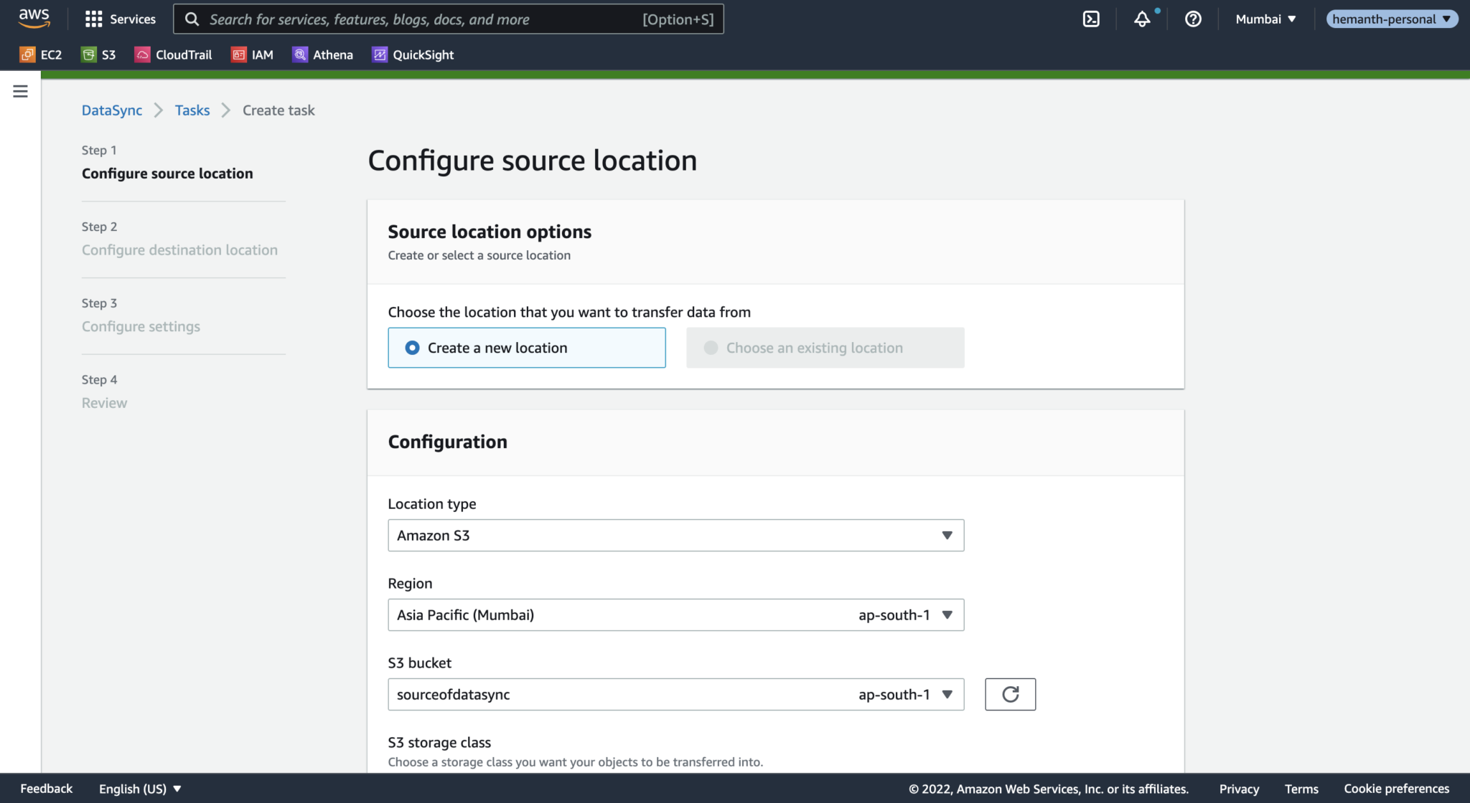This screenshot has width=1470, height=803.
Task: Open EC2 from the favorites bar
Action: tap(41, 54)
